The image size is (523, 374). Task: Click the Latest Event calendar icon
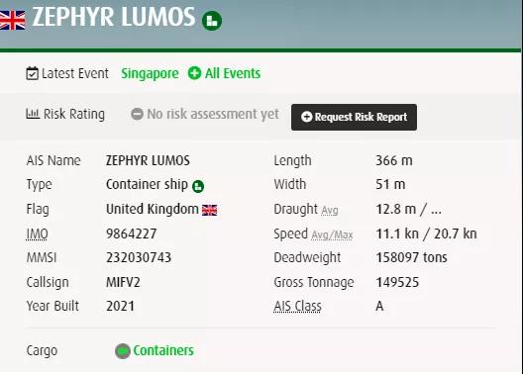[32, 73]
